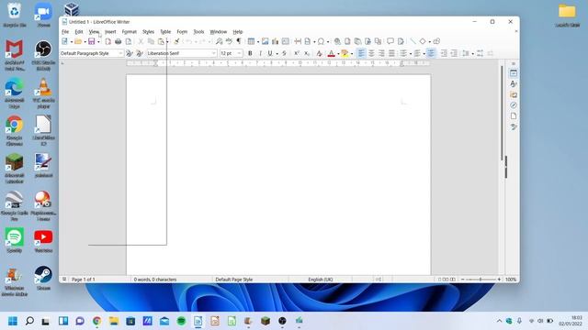
Task: Open the dropdown arrow beside the Paste icon
Action: (x=167, y=42)
